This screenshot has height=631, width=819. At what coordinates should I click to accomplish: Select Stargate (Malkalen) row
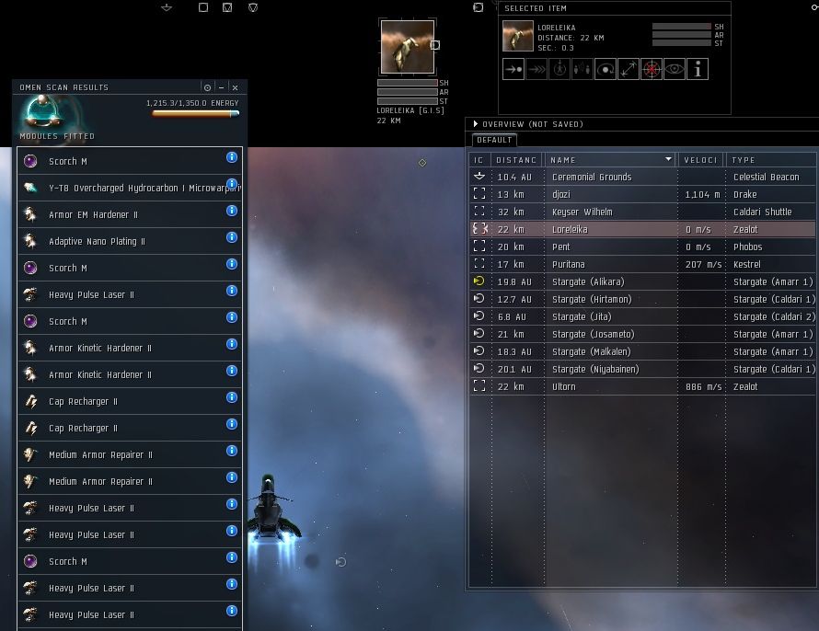point(643,351)
